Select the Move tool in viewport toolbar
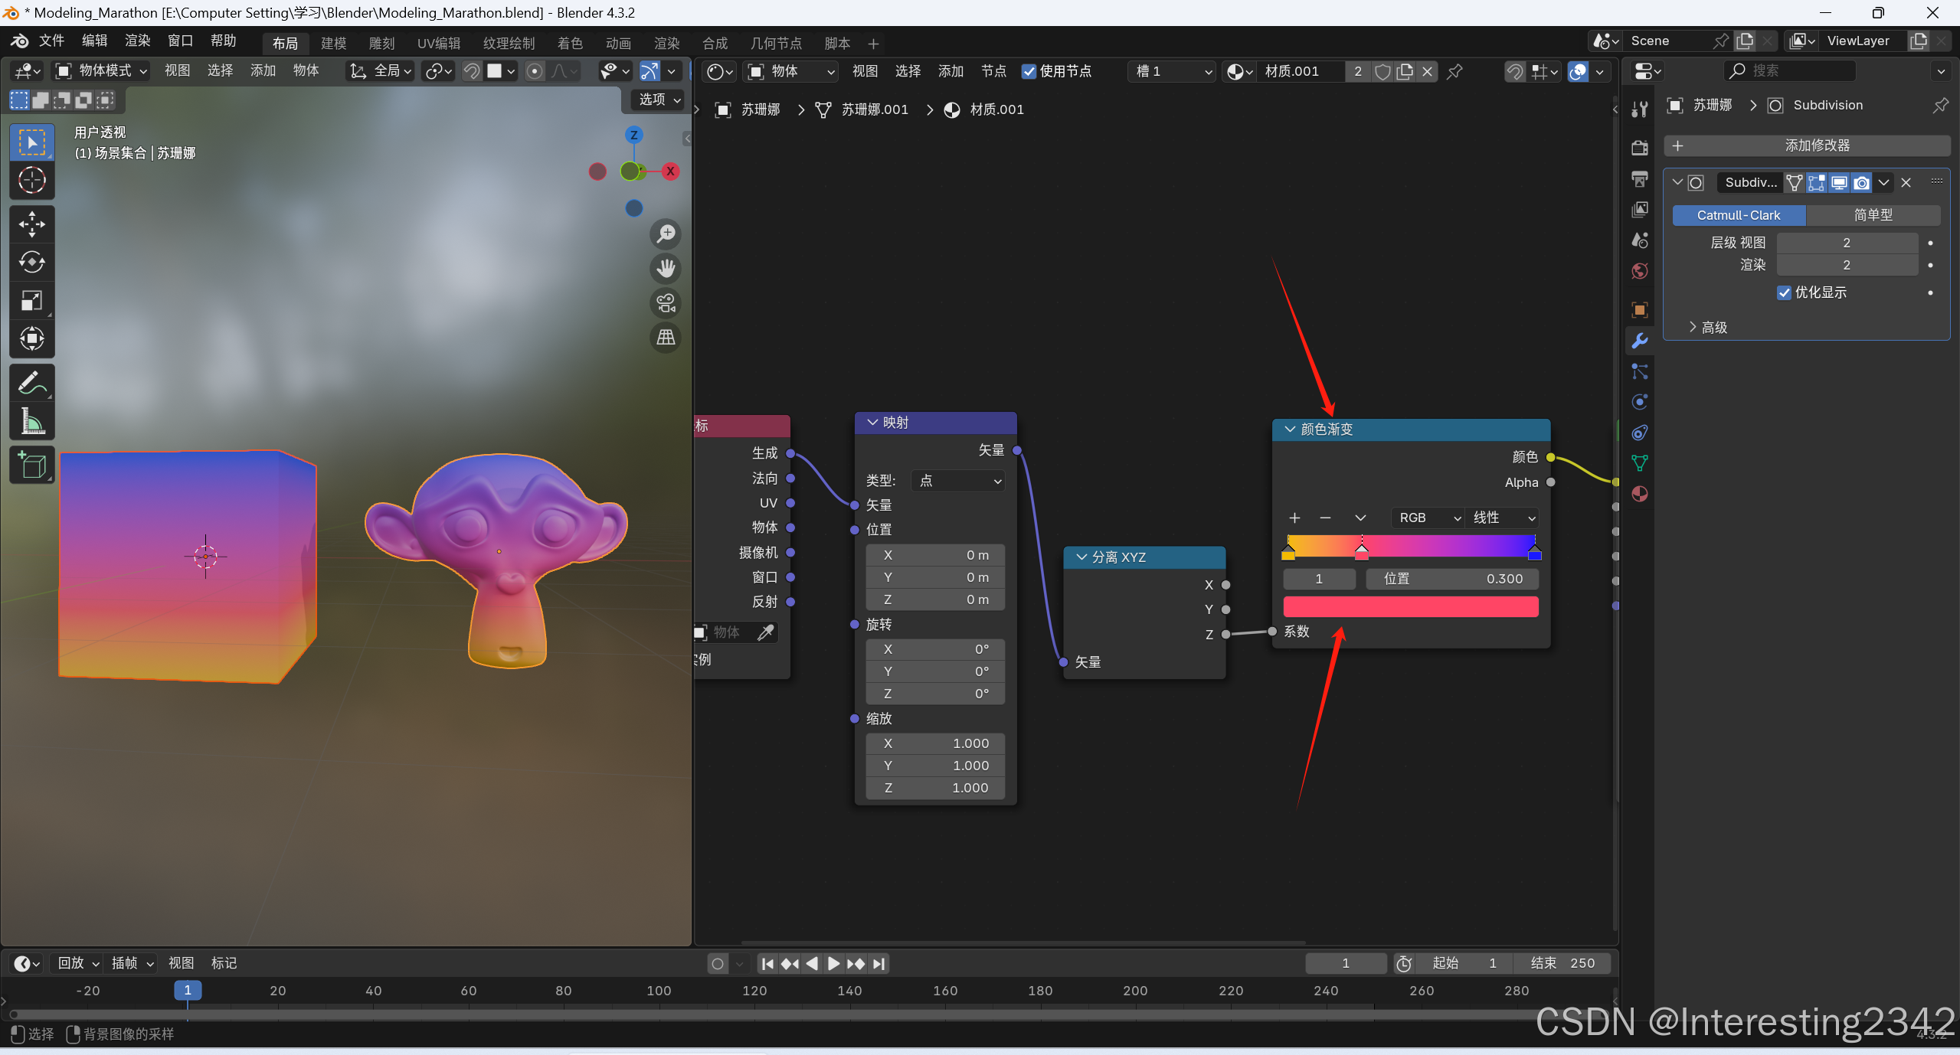The height and width of the screenshot is (1055, 1960). 31,224
